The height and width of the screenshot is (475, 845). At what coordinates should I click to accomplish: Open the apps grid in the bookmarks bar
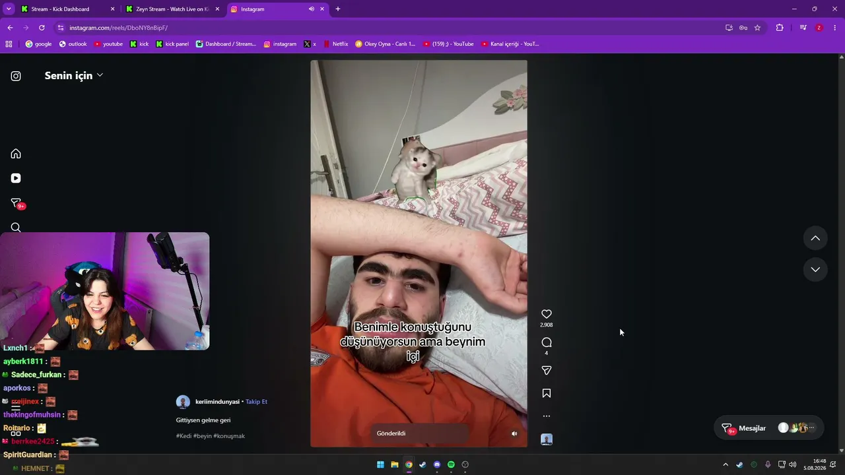[9, 44]
